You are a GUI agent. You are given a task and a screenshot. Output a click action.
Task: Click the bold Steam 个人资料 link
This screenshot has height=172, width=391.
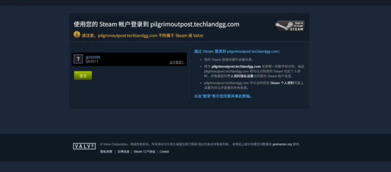(282, 83)
